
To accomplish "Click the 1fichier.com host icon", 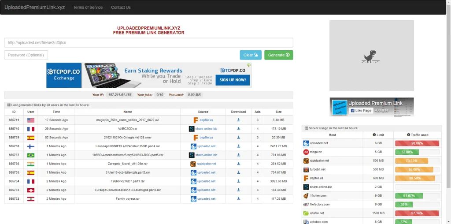I will coord(306,196).
